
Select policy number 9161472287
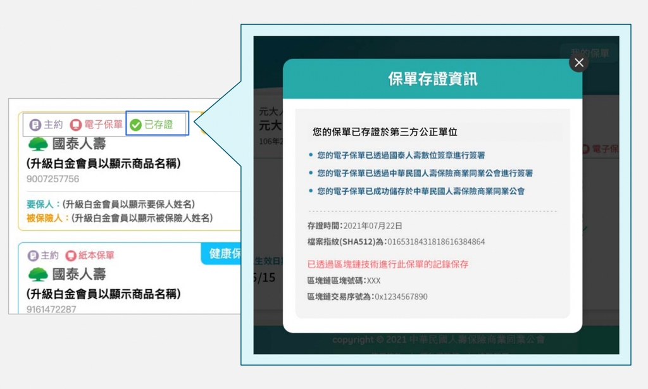51,309
